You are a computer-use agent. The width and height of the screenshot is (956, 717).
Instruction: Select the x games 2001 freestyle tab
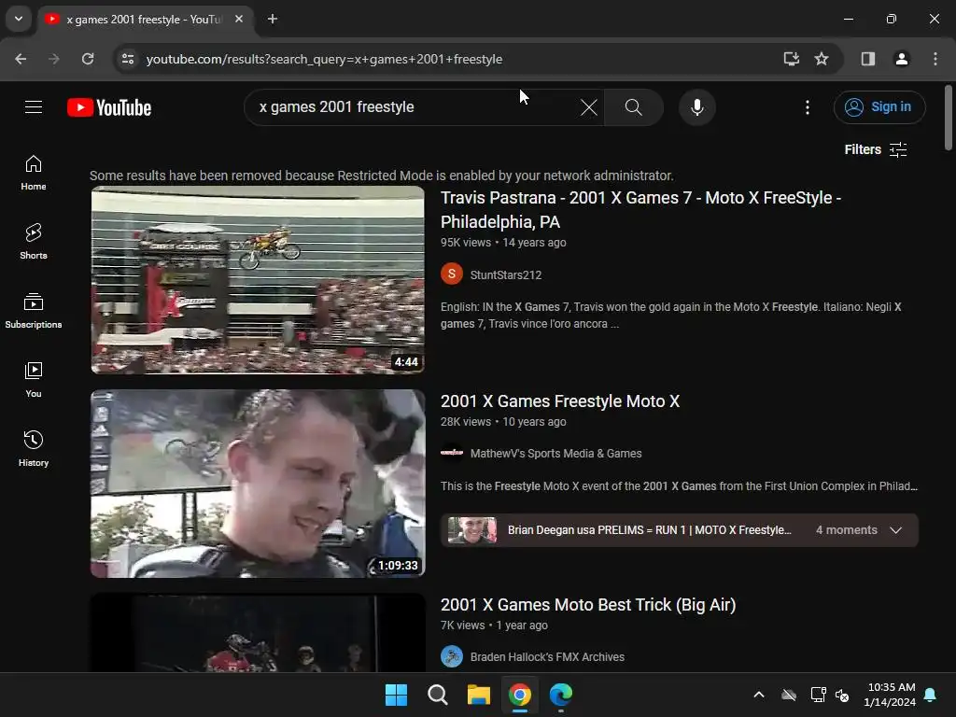[146, 20]
